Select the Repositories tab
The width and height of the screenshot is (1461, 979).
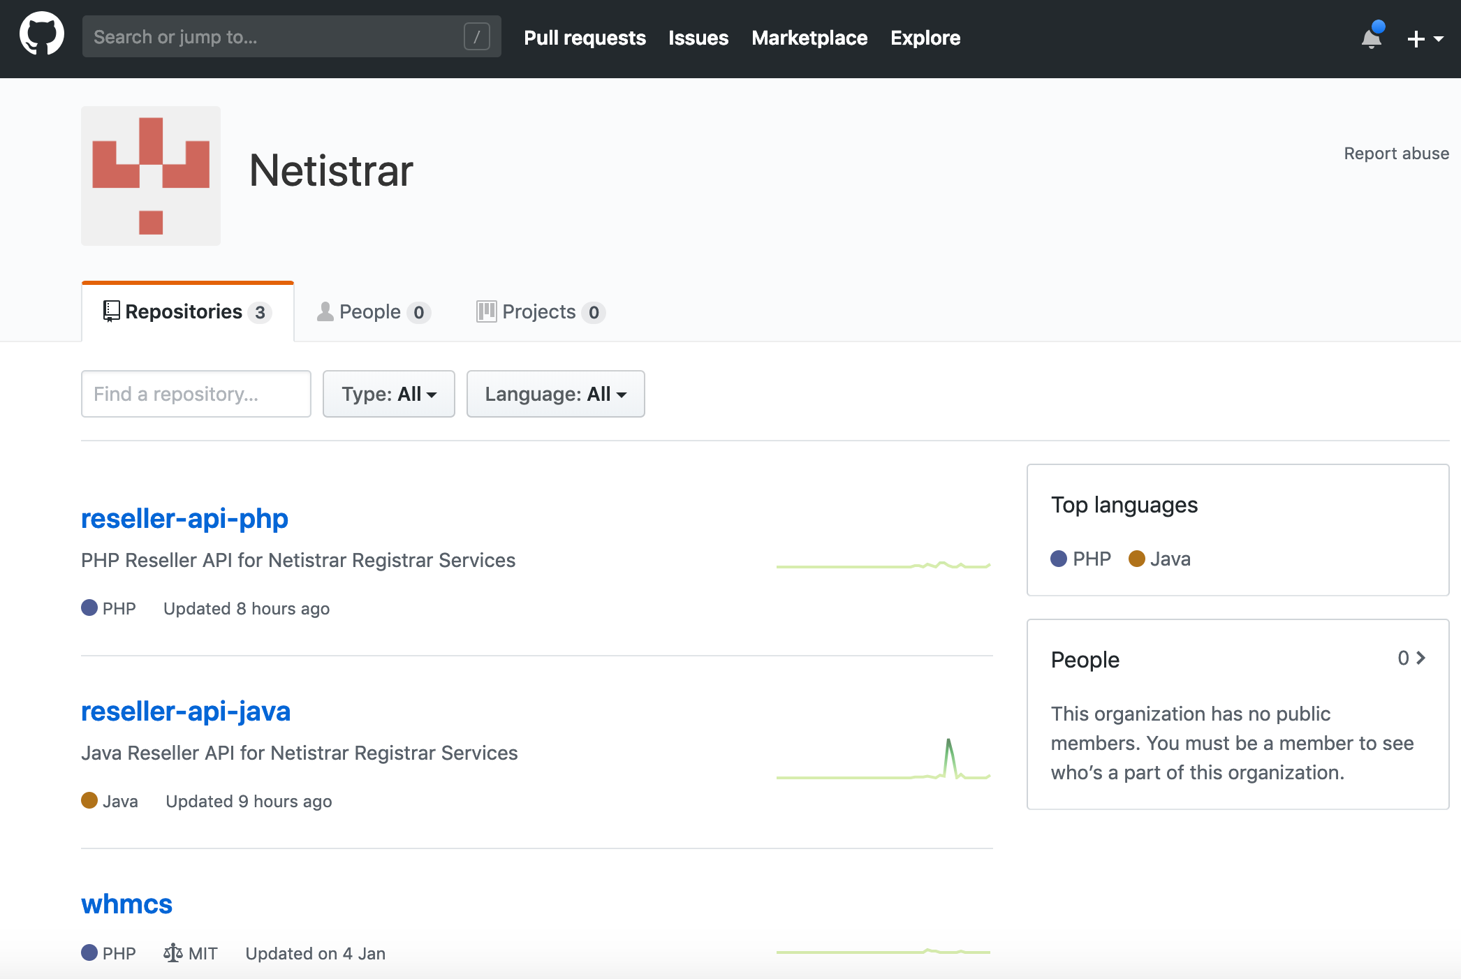tap(187, 311)
